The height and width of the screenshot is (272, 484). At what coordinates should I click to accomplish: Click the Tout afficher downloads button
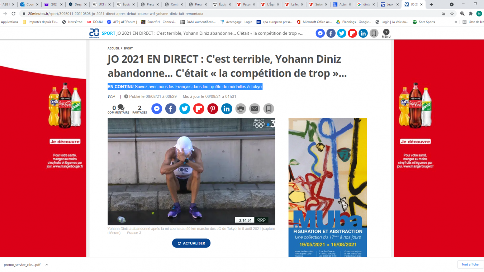[470, 264]
